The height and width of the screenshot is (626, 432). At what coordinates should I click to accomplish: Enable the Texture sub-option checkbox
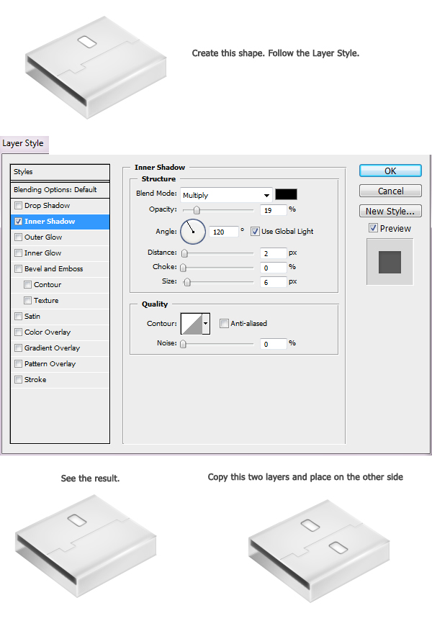point(27,300)
